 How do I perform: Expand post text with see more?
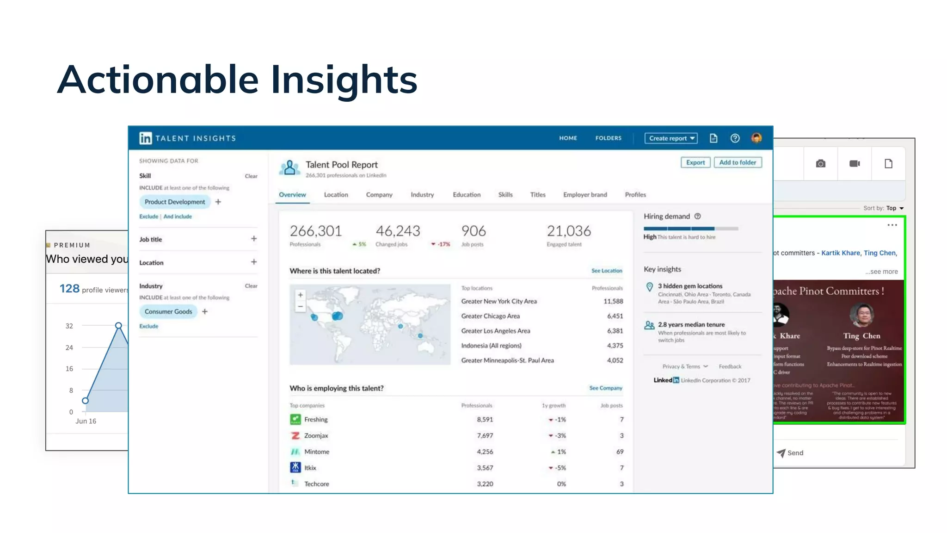(882, 272)
